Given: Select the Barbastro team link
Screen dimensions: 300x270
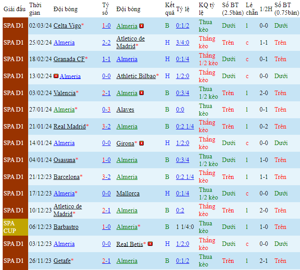Looking at the screenshot, I should click(66, 227).
